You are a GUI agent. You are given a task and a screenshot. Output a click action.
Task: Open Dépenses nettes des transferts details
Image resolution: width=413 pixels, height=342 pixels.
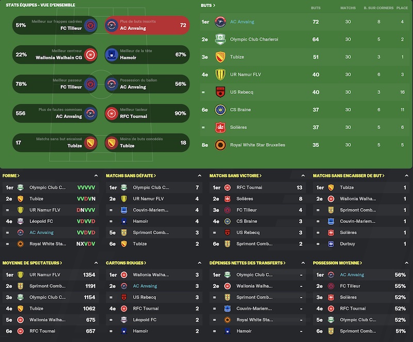click(247, 263)
